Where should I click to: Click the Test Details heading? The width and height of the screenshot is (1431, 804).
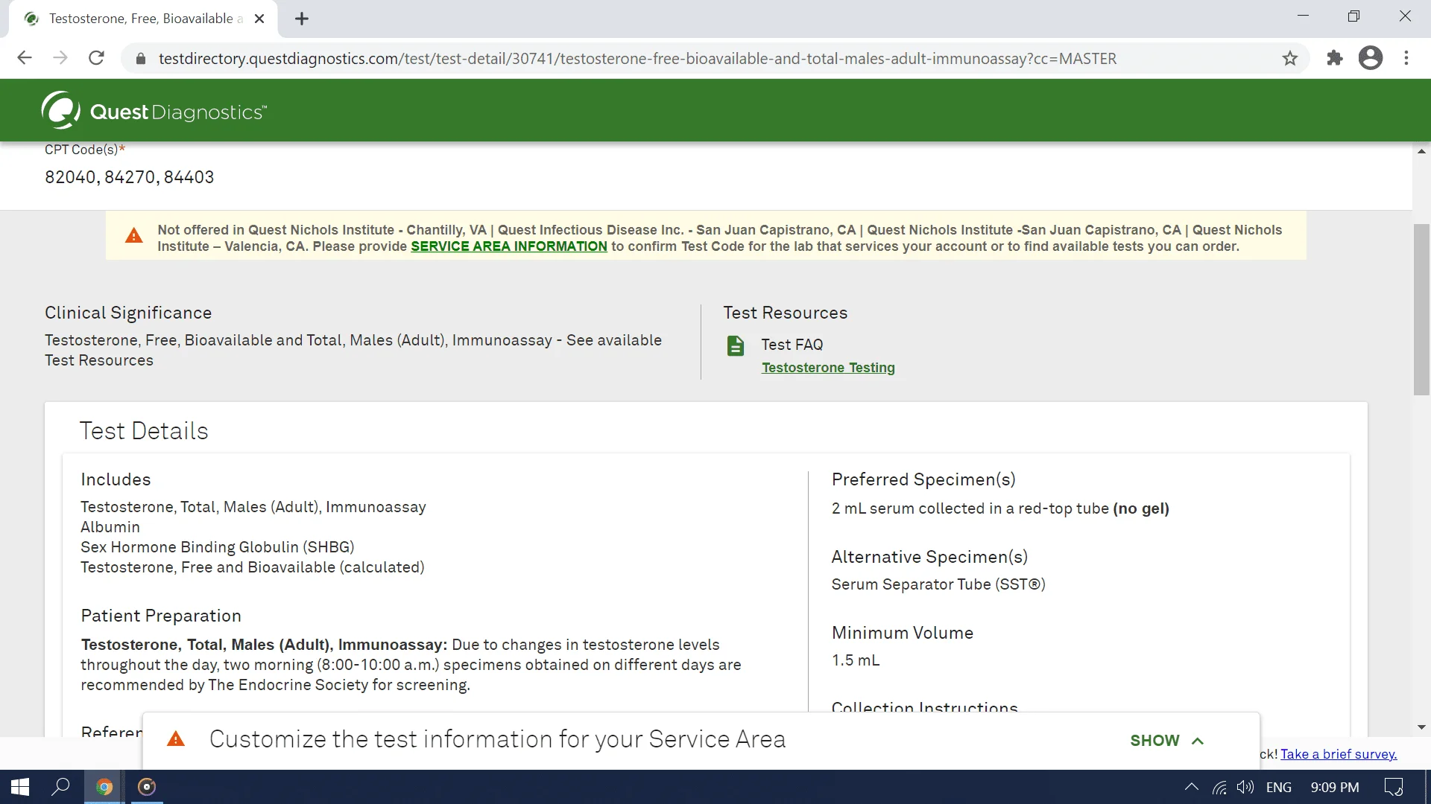[144, 431]
